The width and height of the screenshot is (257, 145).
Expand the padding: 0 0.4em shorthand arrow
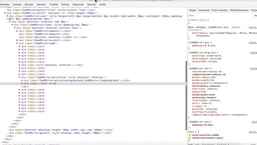pos(204,46)
